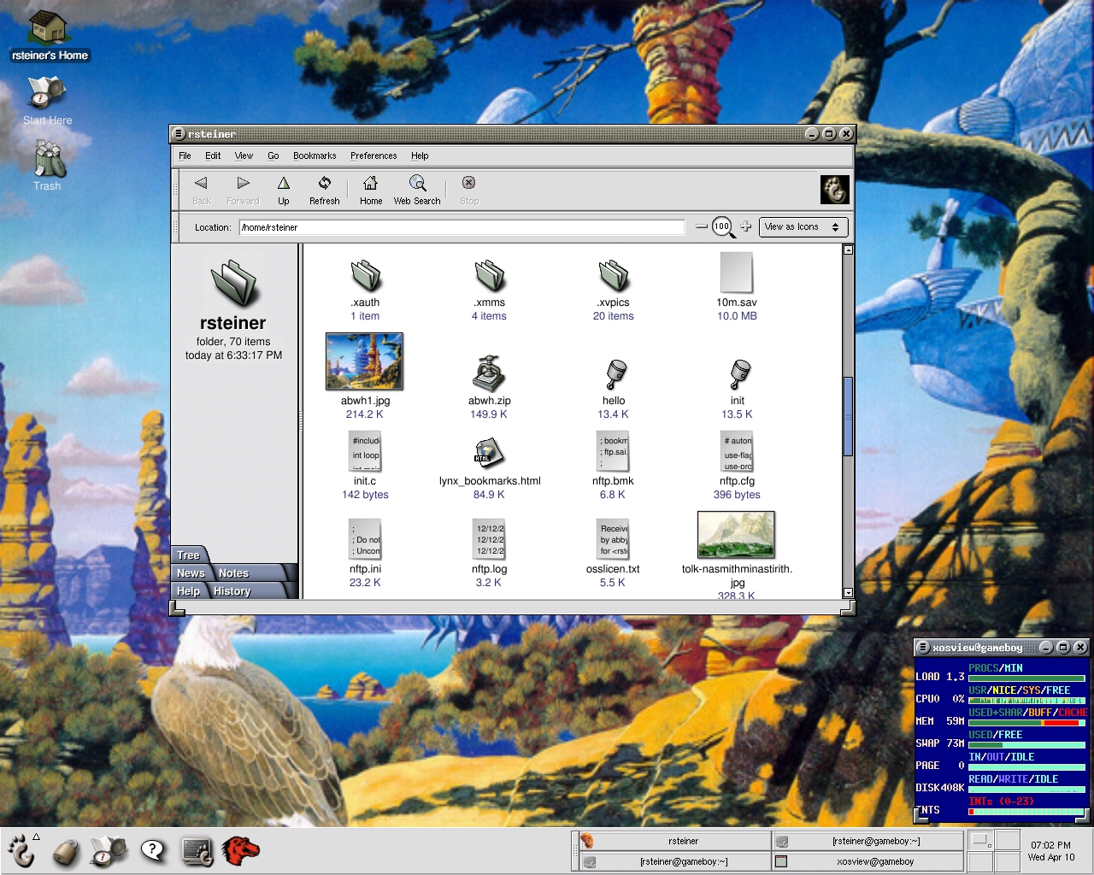Screen dimensions: 1094x875
Task: Open Web Search from toolbar
Action: point(417,190)
